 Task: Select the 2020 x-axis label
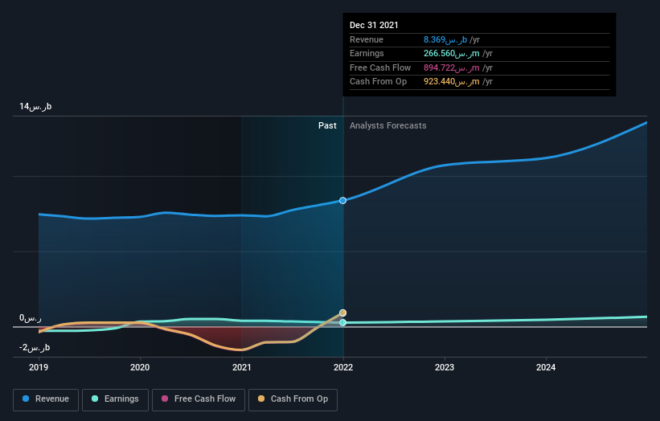point(140,367)
